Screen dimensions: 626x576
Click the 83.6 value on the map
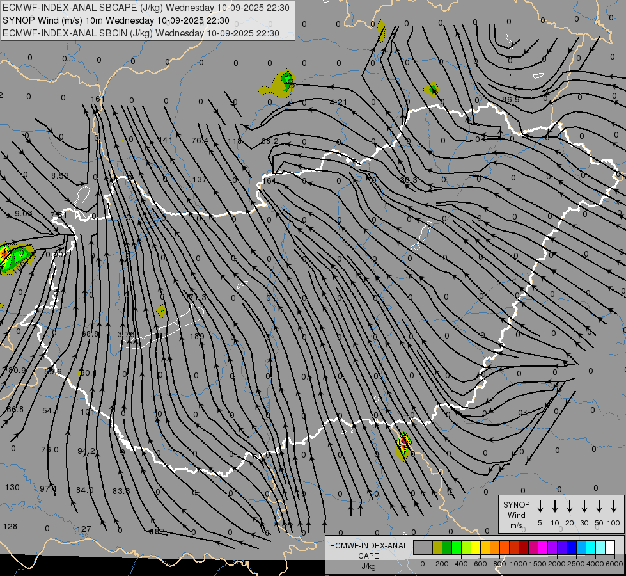[x=121, y=491]
